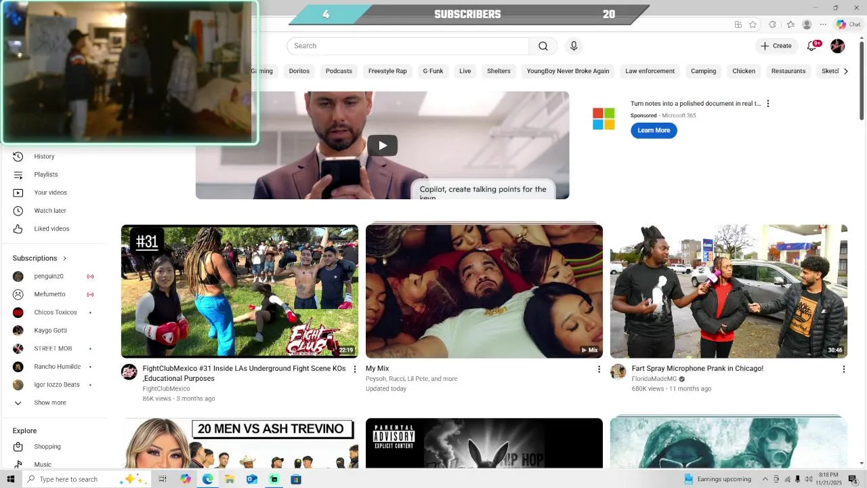Select the Chicken chip
Screen dimensions: 867x488
tap(744, 71)
